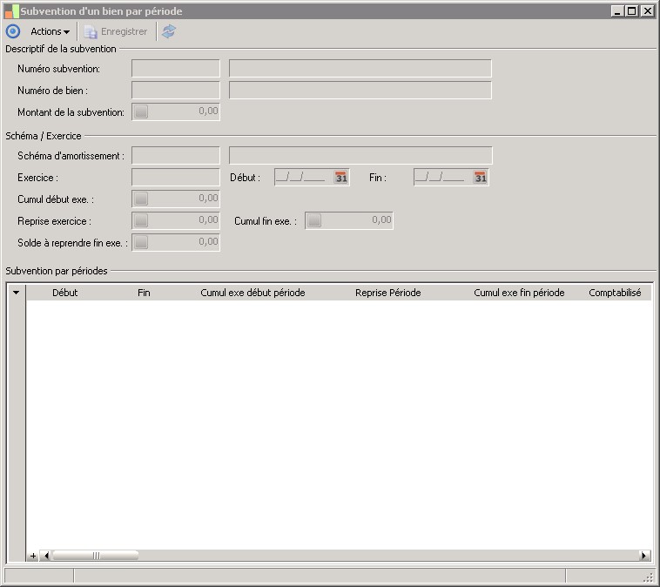Open calculator button of Cumul début exe.
Screen dimensions: 660x587
tap(141, 199)
